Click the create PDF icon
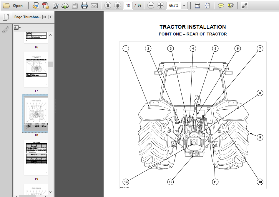Image resolution: width=279 pixels, height=197 pixels. 46,6
